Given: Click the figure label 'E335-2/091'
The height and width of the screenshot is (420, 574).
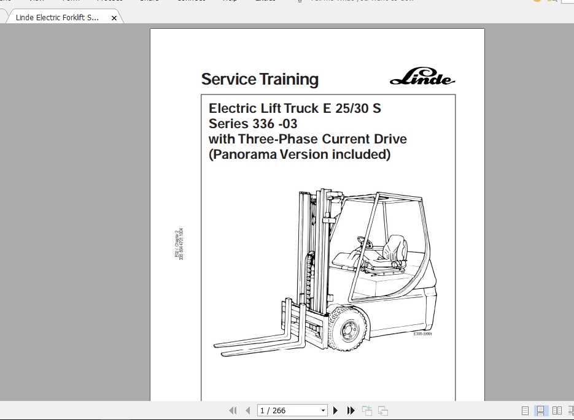Looking at the screenshot, I should [x=423, y=334].
